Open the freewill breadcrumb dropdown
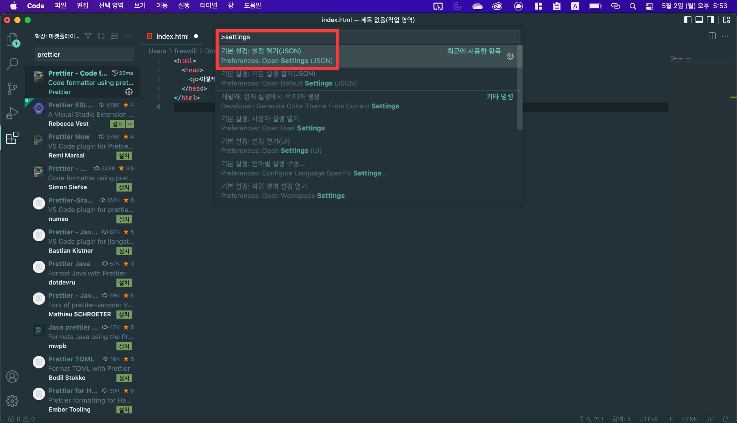This screenshot has height=423, width=737. point(186,51)
